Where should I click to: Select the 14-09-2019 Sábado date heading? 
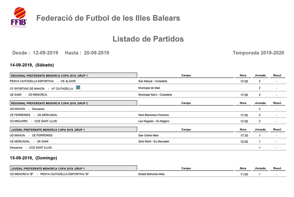32,65
